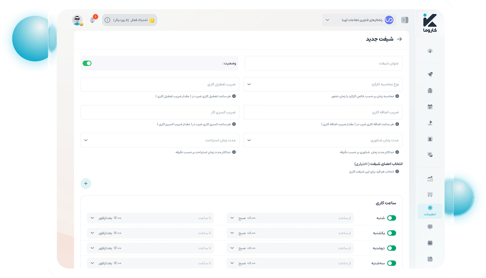This screenshot has height=278, width=486.
Task: Open دوشنبه end time (تا ساعت) dropdown
Action: coord(150,248)
